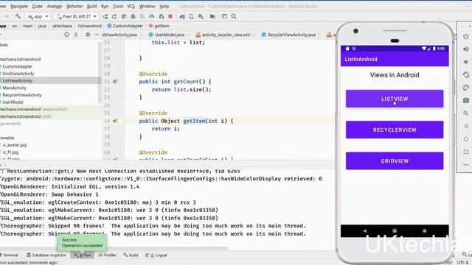The width and height of the screenshot is (472, 265).
Task: Click the emulator take screenshot camera icon
Action: point(465,100)
